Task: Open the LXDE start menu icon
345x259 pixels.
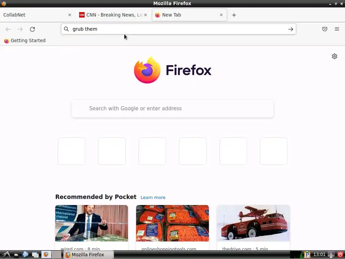Action: pos(6,255)
